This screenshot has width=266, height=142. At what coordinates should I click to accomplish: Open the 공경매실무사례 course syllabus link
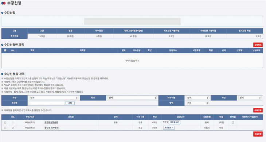click(x=51, y=122)
